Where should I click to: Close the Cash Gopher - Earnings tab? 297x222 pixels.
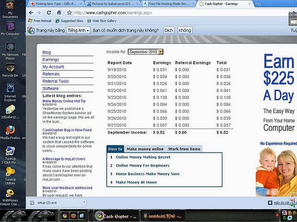click(x=250, y=4)
